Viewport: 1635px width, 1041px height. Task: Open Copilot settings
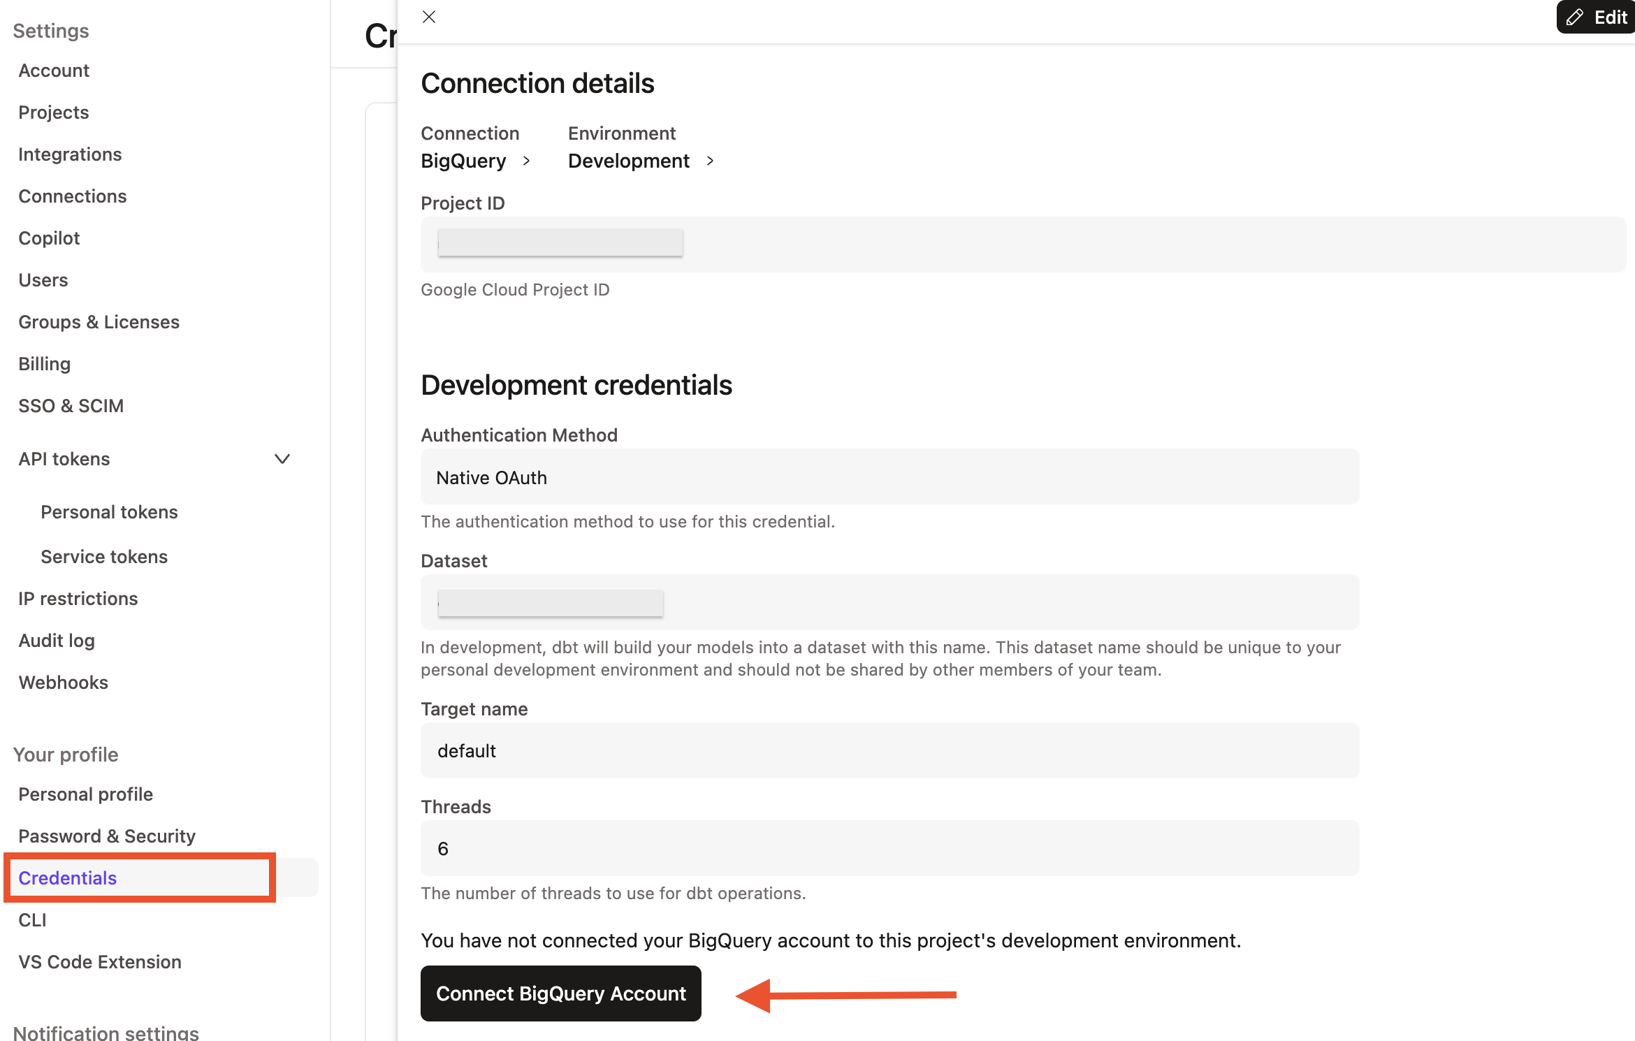(48, 238)
